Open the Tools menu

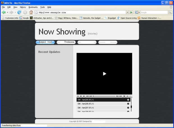click(x=42, y=7)
